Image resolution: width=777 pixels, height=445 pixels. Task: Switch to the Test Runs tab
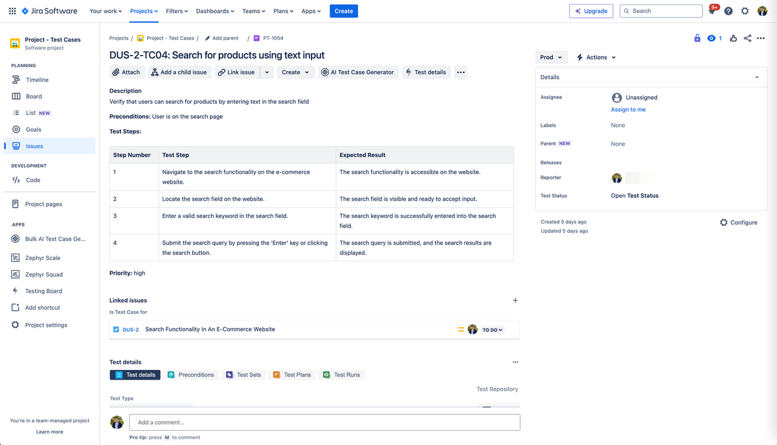342,374
